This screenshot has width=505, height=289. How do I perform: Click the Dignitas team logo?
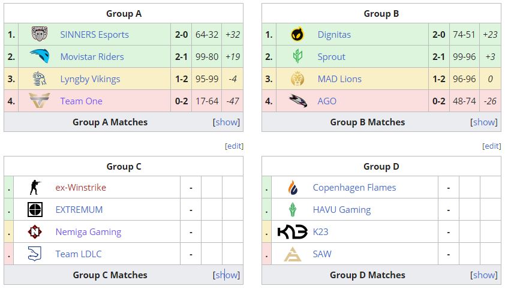click(297, 35)
